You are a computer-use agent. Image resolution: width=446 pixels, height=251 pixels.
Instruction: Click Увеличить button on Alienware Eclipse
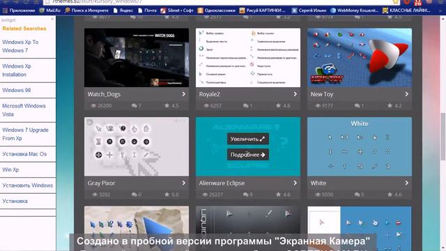click(248, 139)
